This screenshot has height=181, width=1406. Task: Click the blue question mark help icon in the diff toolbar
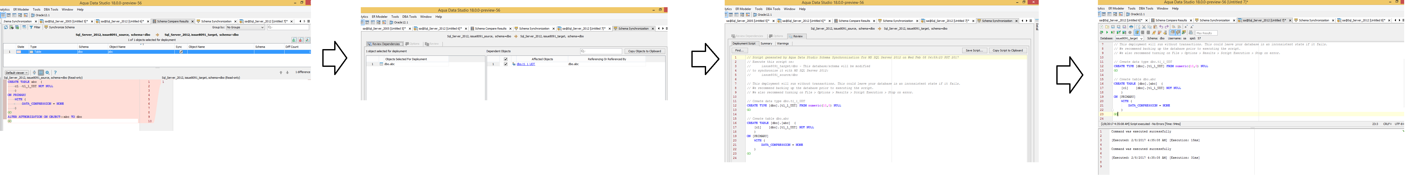[x=55, y=72]
